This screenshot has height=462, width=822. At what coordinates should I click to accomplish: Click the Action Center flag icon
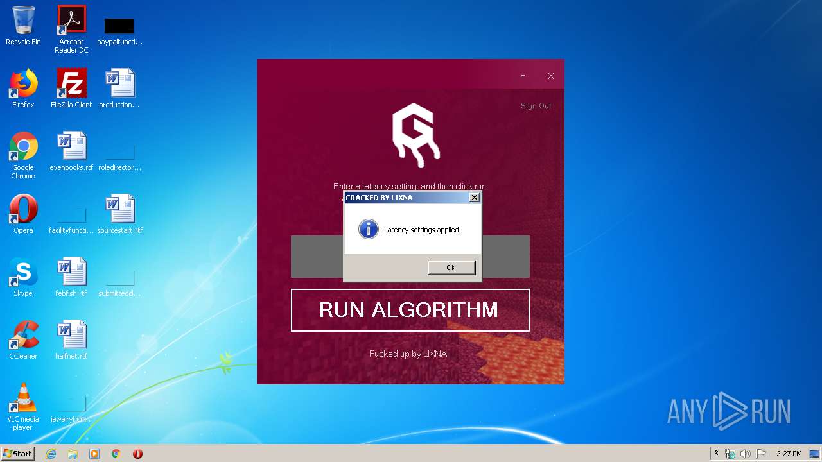coord(760,454)
